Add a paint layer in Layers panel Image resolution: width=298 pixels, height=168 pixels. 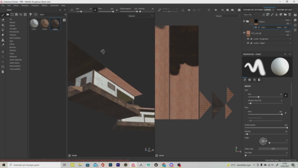[272, 14]
